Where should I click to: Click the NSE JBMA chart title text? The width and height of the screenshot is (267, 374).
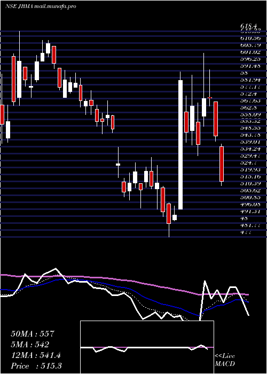(x=41, y=6)
